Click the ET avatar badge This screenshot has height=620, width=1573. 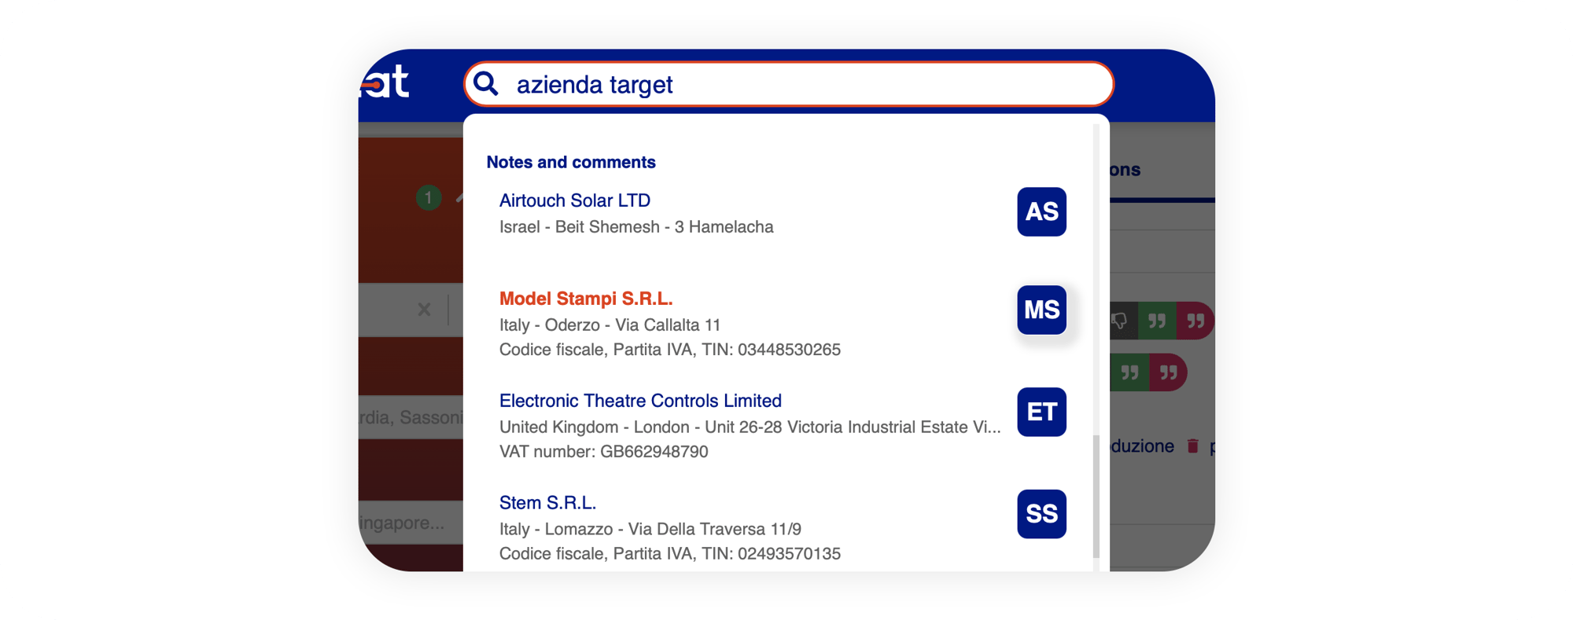click(x=1041, y=412)
